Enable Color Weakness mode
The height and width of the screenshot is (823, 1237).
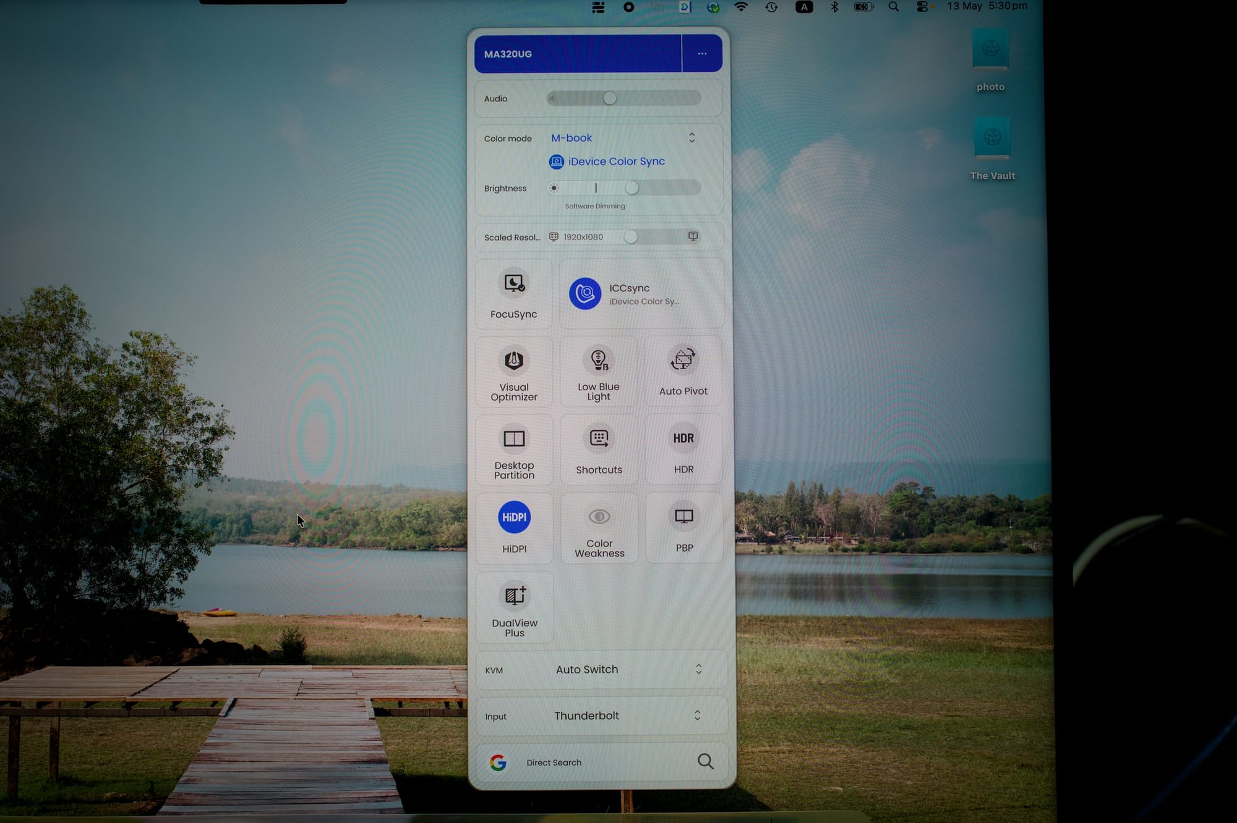pyautogui.click(x=599, y=529)
